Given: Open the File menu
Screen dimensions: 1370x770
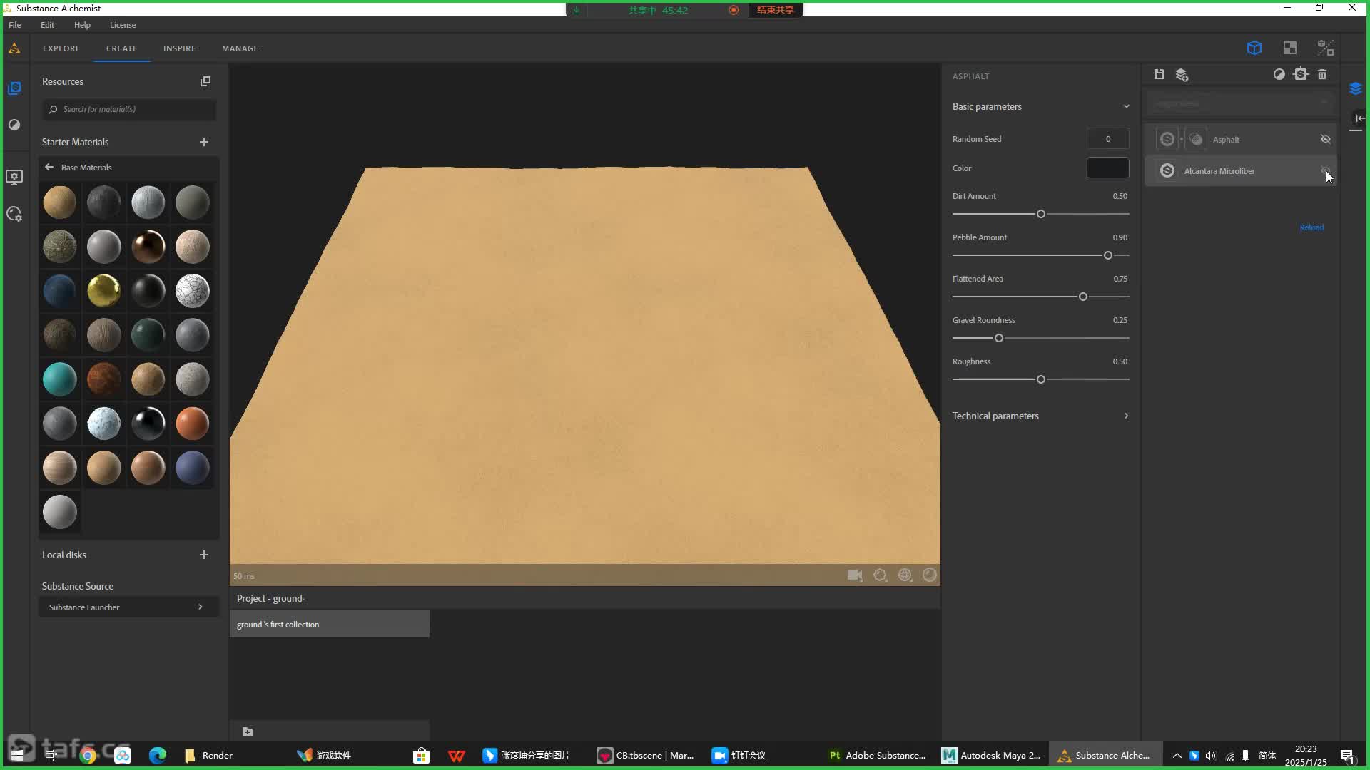Looking at the screenshot, I should 15,25.
